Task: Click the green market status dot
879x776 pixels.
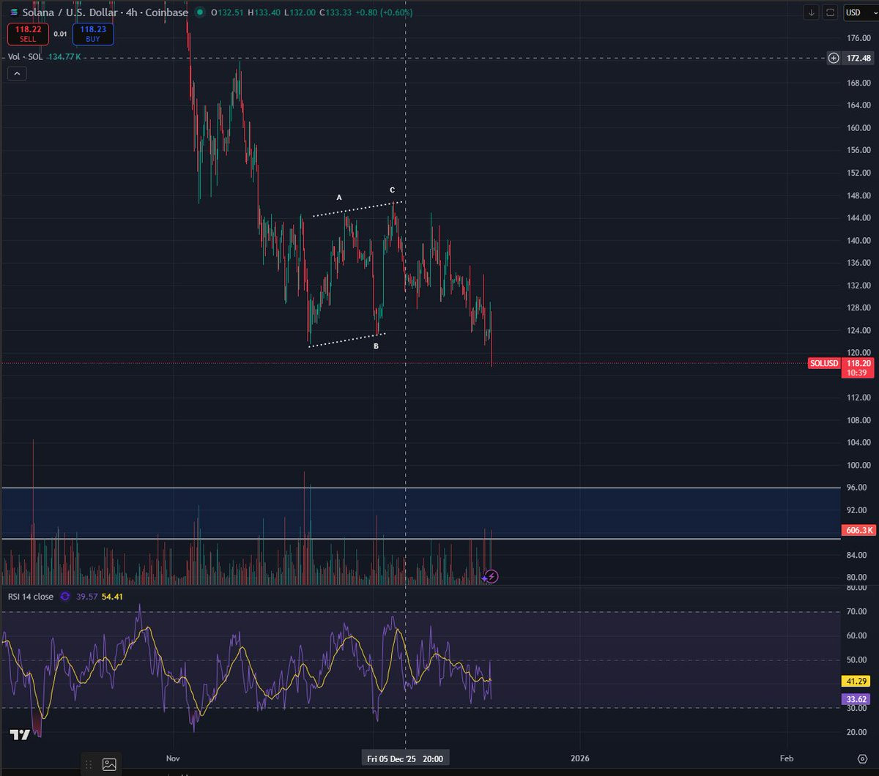Action: pos(200,12)
